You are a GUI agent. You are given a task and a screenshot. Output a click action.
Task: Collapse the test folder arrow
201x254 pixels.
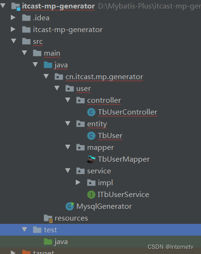click(x=24, y=229)
